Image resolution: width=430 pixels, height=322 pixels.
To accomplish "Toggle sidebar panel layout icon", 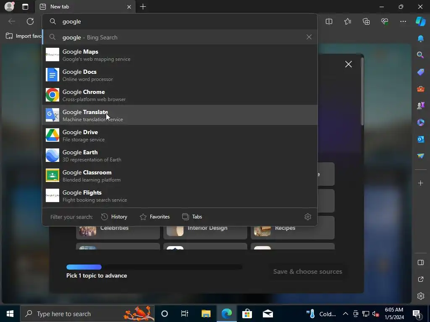I will coord(420,262).
